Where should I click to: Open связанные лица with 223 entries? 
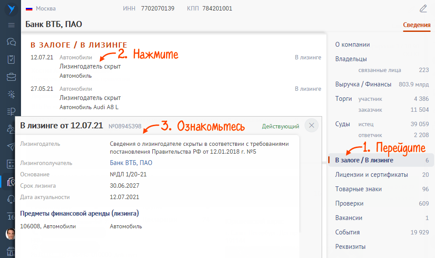tap(393, 70)
